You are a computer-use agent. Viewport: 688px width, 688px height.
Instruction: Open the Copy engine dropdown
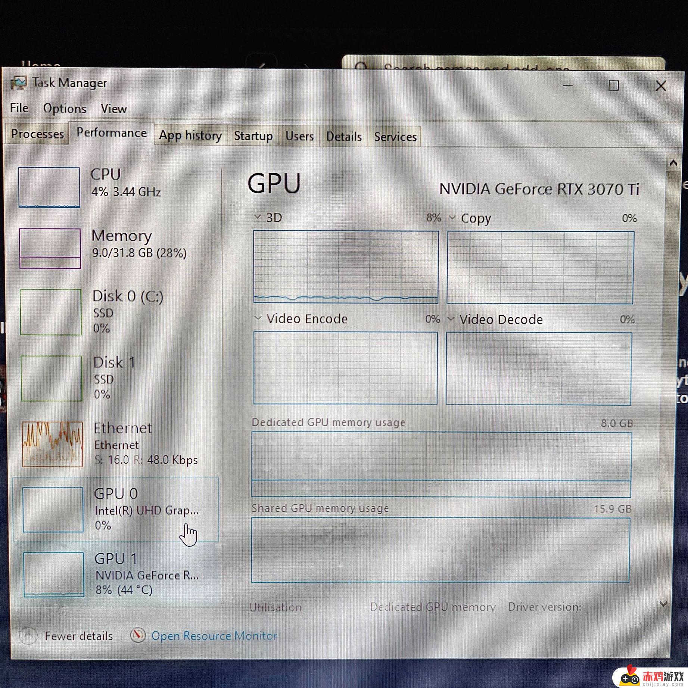[x=452, y=217]
